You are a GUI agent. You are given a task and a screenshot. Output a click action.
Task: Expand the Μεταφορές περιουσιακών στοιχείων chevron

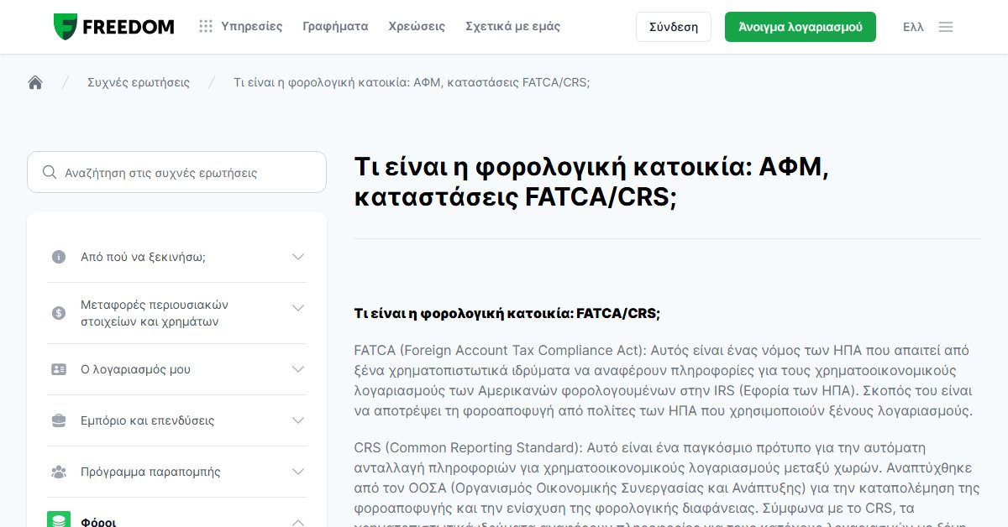tap(298, 308)
